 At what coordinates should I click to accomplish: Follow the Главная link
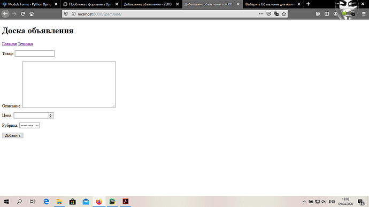coord(10,44)
